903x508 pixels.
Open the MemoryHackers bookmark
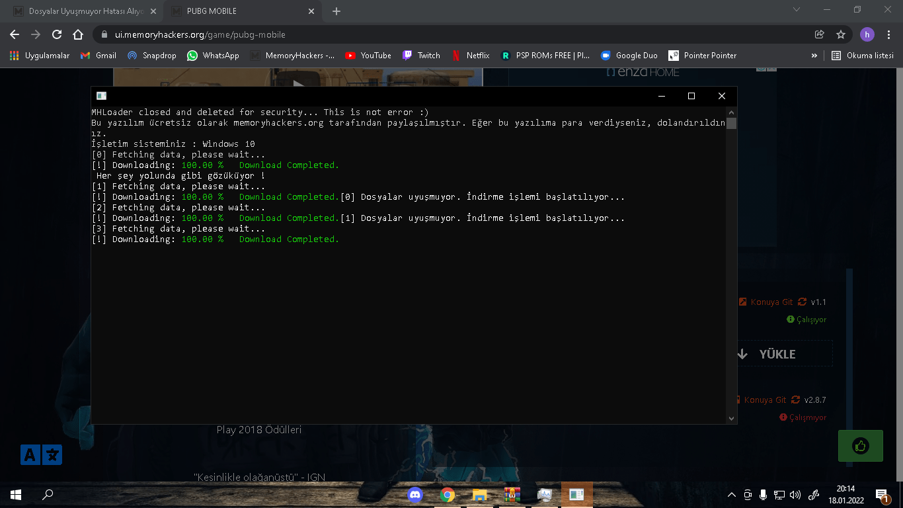(x=292, y=56)
